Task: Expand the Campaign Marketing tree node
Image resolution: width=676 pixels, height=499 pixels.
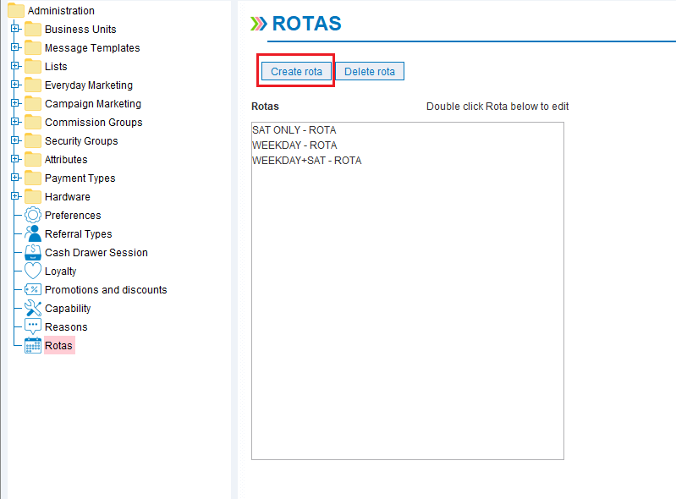Action: point(14,103)
